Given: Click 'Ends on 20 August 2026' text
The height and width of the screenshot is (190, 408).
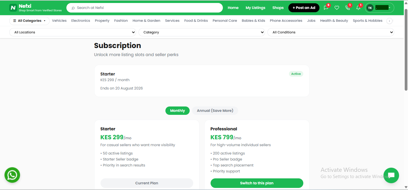Looking at the screenshot, I should point(121,88).
